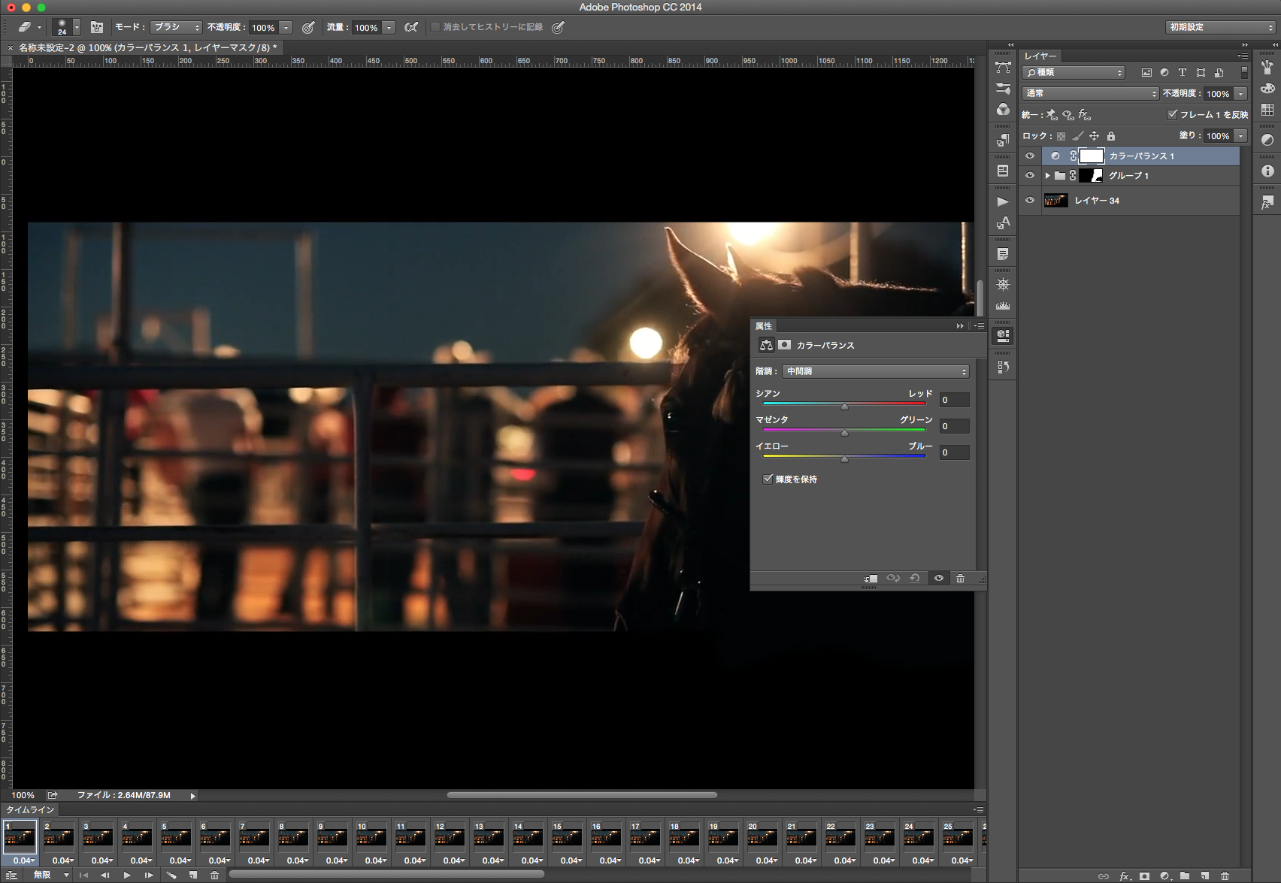The height and width of the screenshot is (883, 1281).
Task: Lock layer position icon
Action: point(1095,136)
